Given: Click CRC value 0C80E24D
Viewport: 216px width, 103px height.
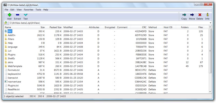Looking at the screenshot, I should (x=141, y=89).
